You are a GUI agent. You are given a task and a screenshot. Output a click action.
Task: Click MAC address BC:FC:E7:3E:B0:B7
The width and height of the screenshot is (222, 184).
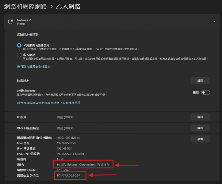pyautogui.click(x=68, y=175)
